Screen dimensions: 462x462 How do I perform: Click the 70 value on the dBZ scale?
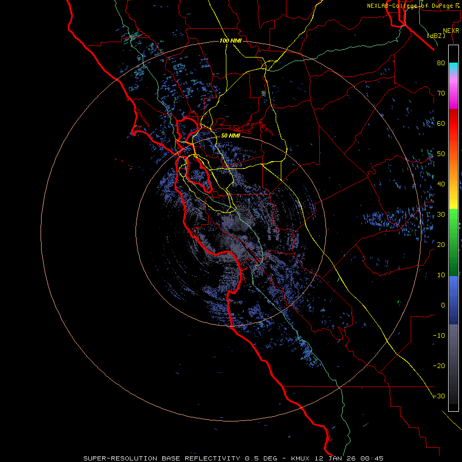click(x=441, y=93)
